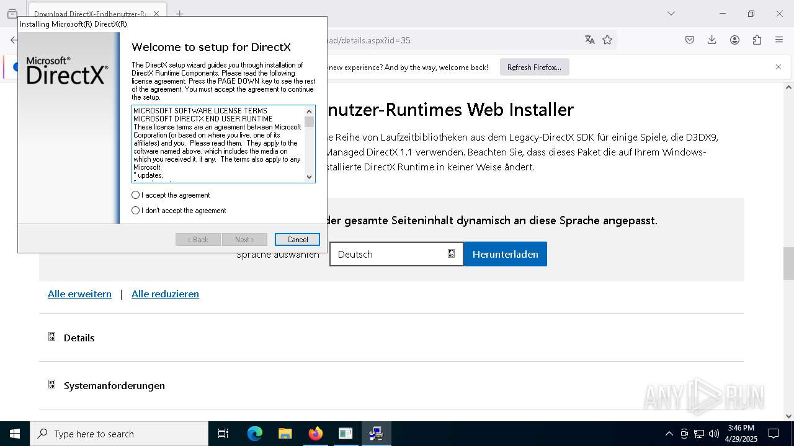This screenshot has width=794, height=446.
Task: Click the Alle erweitern link
Action: 79,294
